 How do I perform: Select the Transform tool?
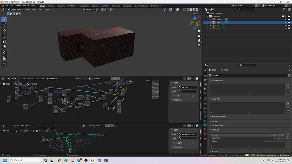[x=4, y=46]
